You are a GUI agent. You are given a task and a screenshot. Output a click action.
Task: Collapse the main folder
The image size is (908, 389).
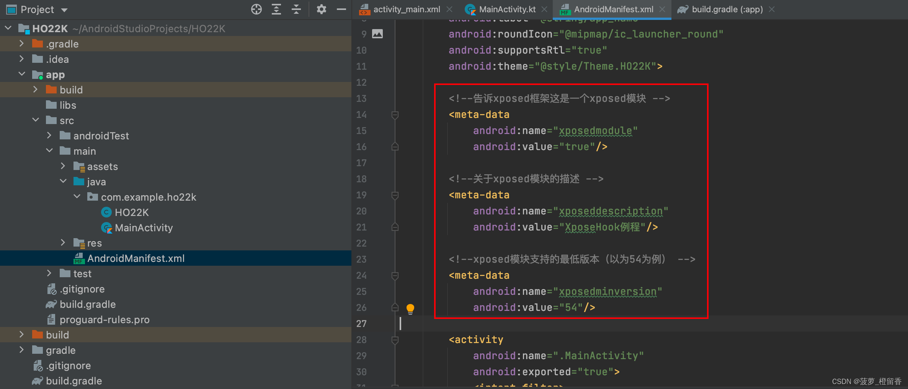49,150
